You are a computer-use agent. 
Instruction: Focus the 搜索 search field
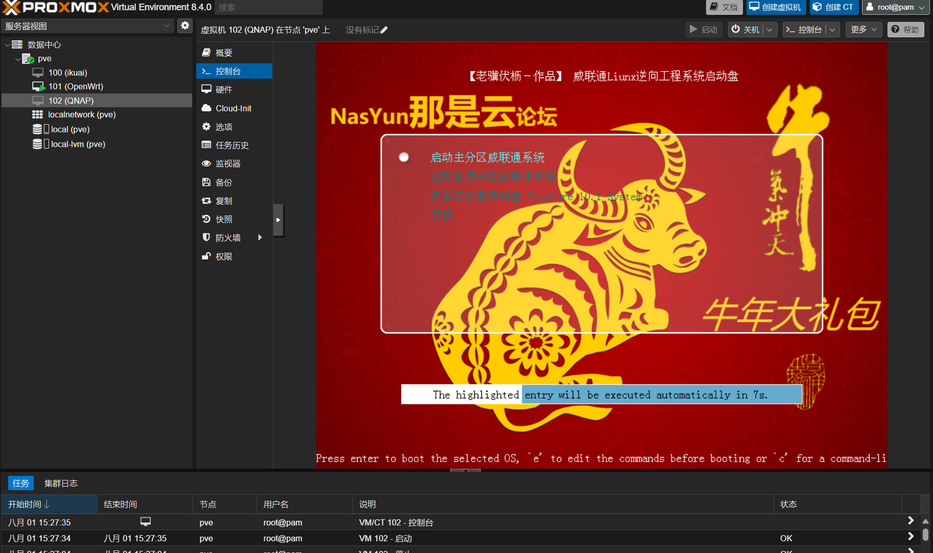pos(269,7)
